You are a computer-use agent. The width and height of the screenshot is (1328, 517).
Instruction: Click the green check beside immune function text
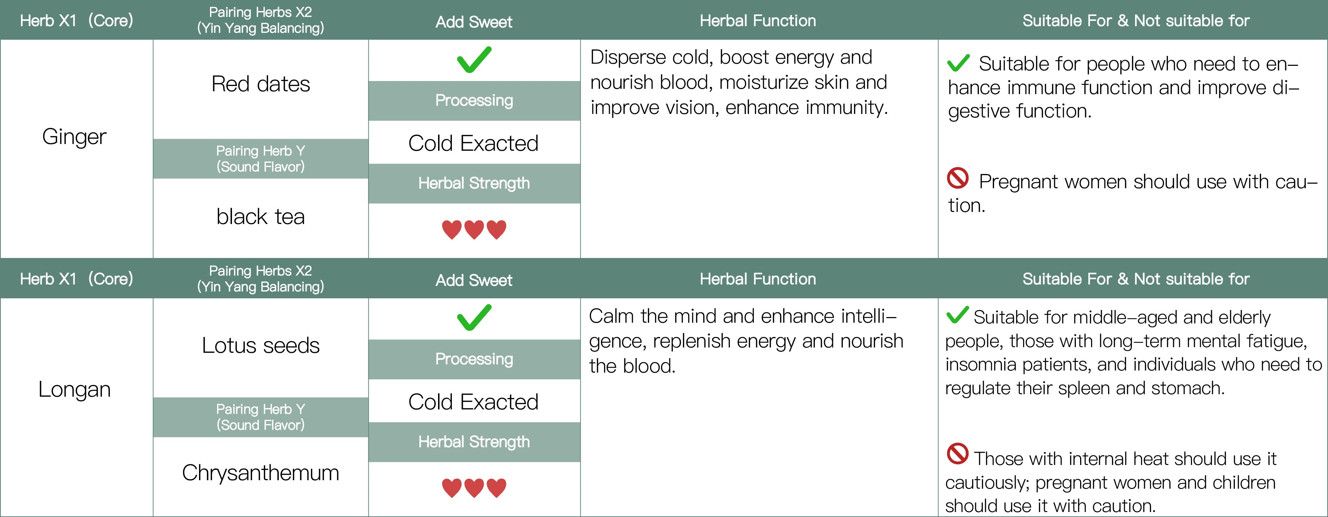tap(958, 63)
